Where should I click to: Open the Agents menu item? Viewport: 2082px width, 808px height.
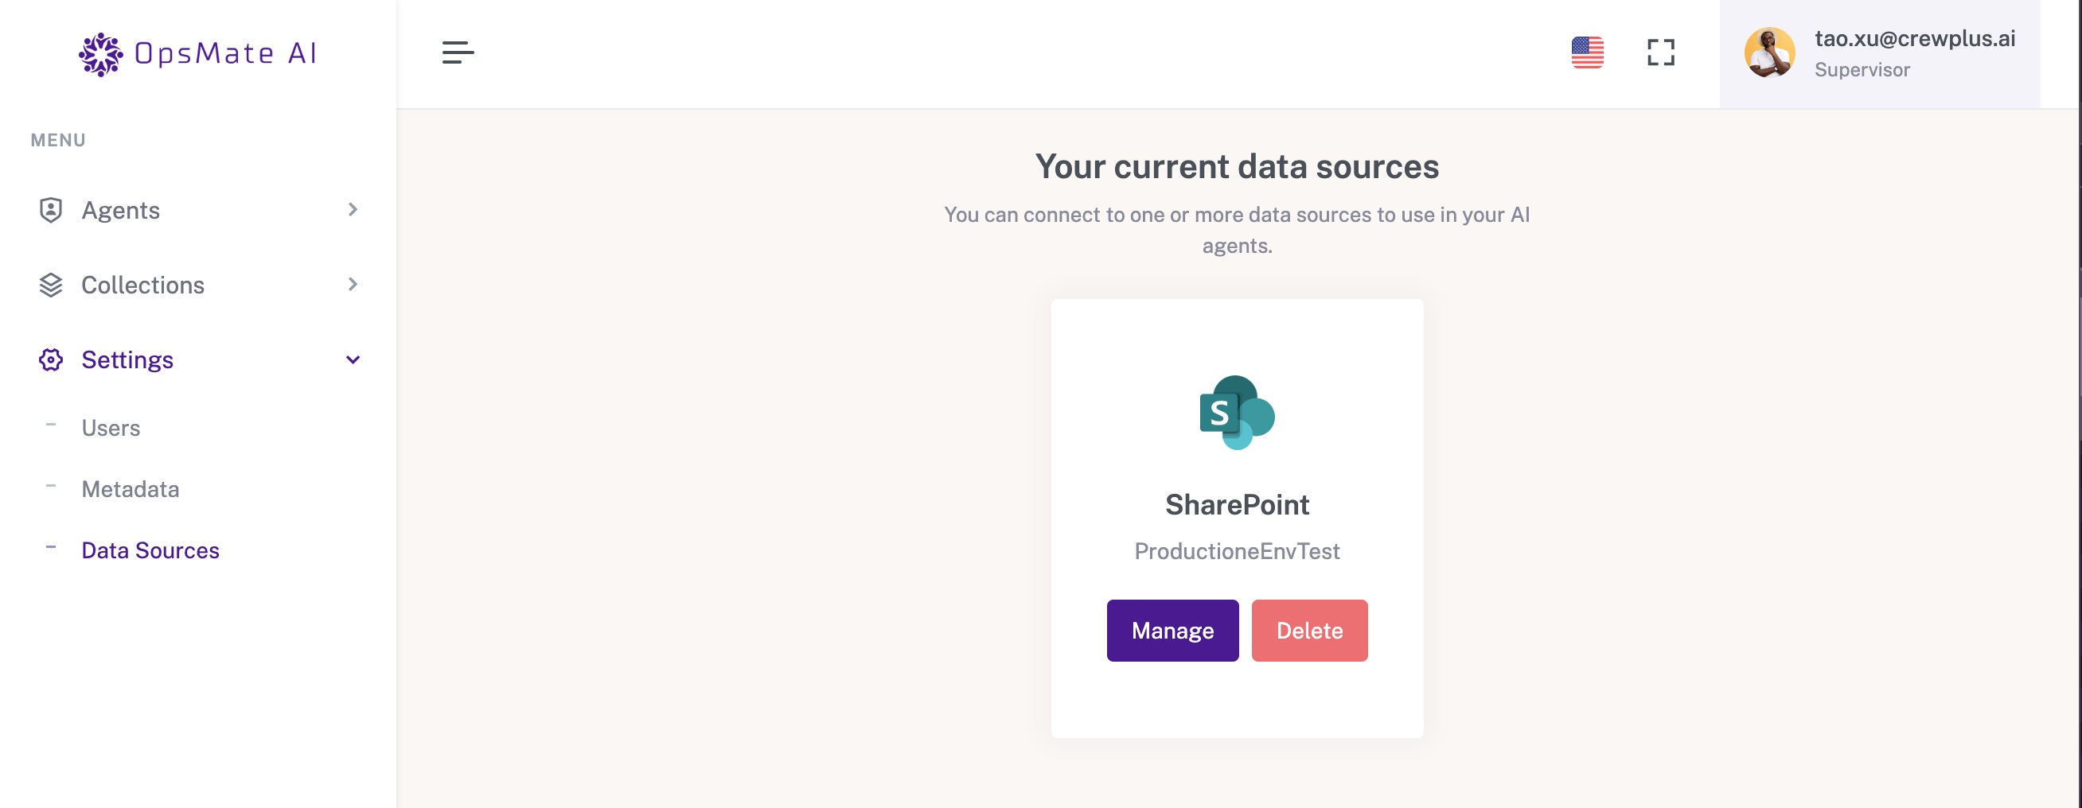(198, 210)
